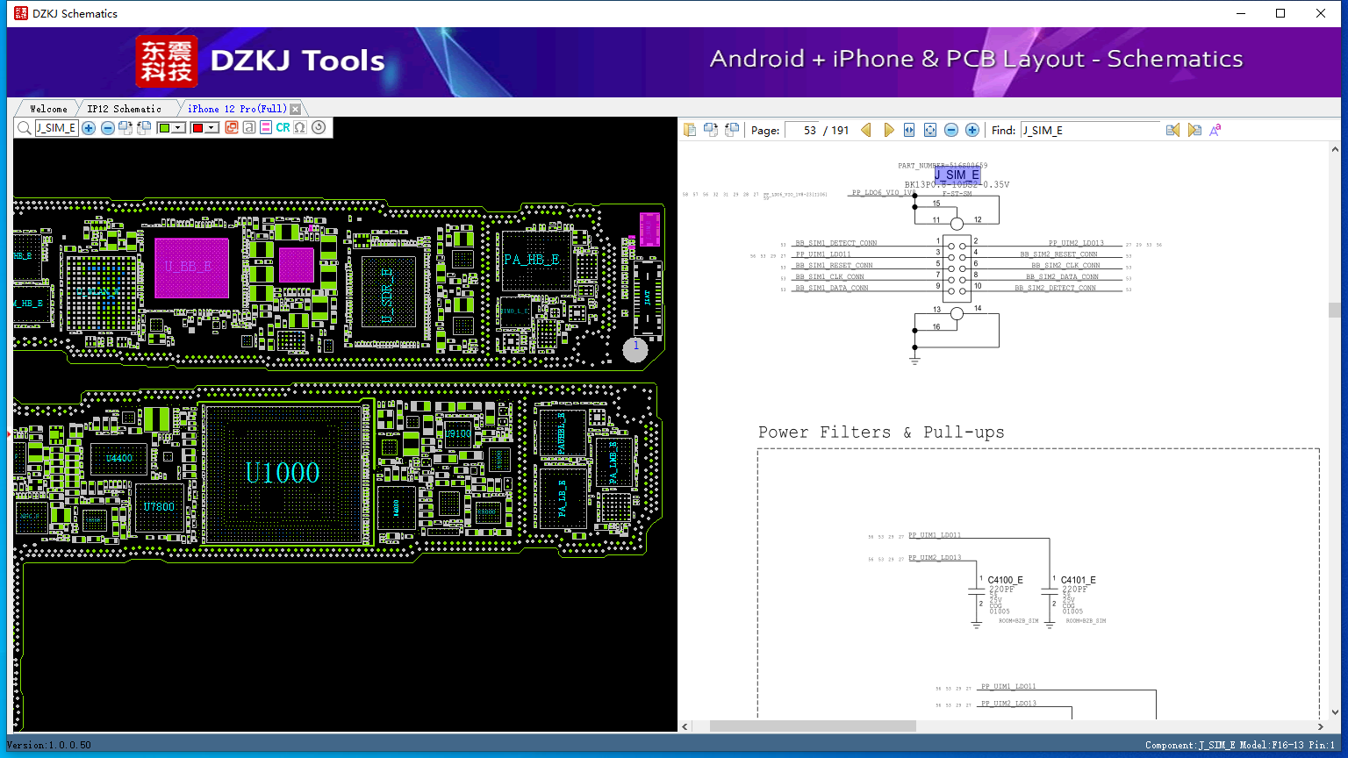Open the green color dropdown arrow
This screenshot has height=758, width=1348.
click(178, 128)
